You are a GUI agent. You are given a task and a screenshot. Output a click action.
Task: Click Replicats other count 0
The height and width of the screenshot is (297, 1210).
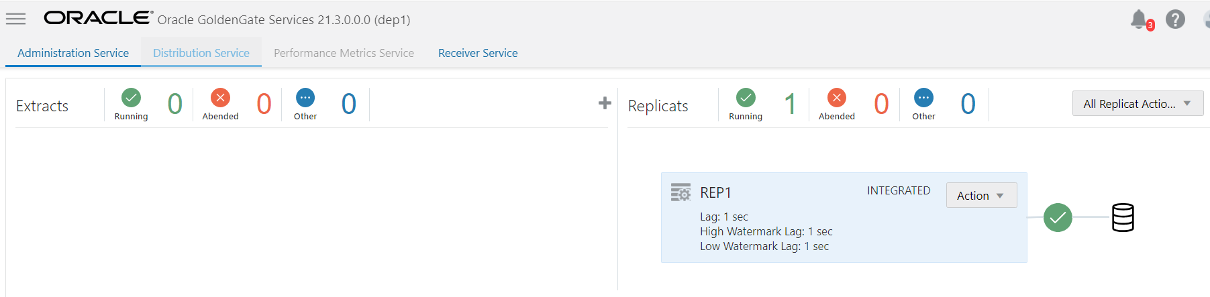pos(968,104)
